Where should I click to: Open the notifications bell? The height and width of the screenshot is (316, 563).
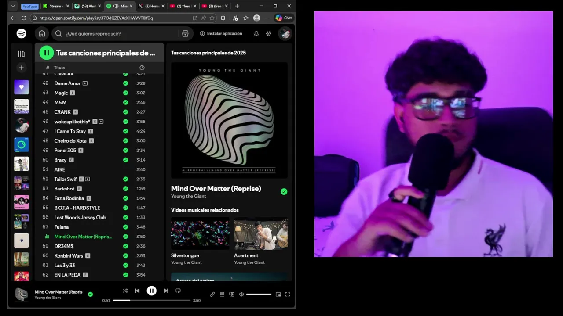(256, 33)
